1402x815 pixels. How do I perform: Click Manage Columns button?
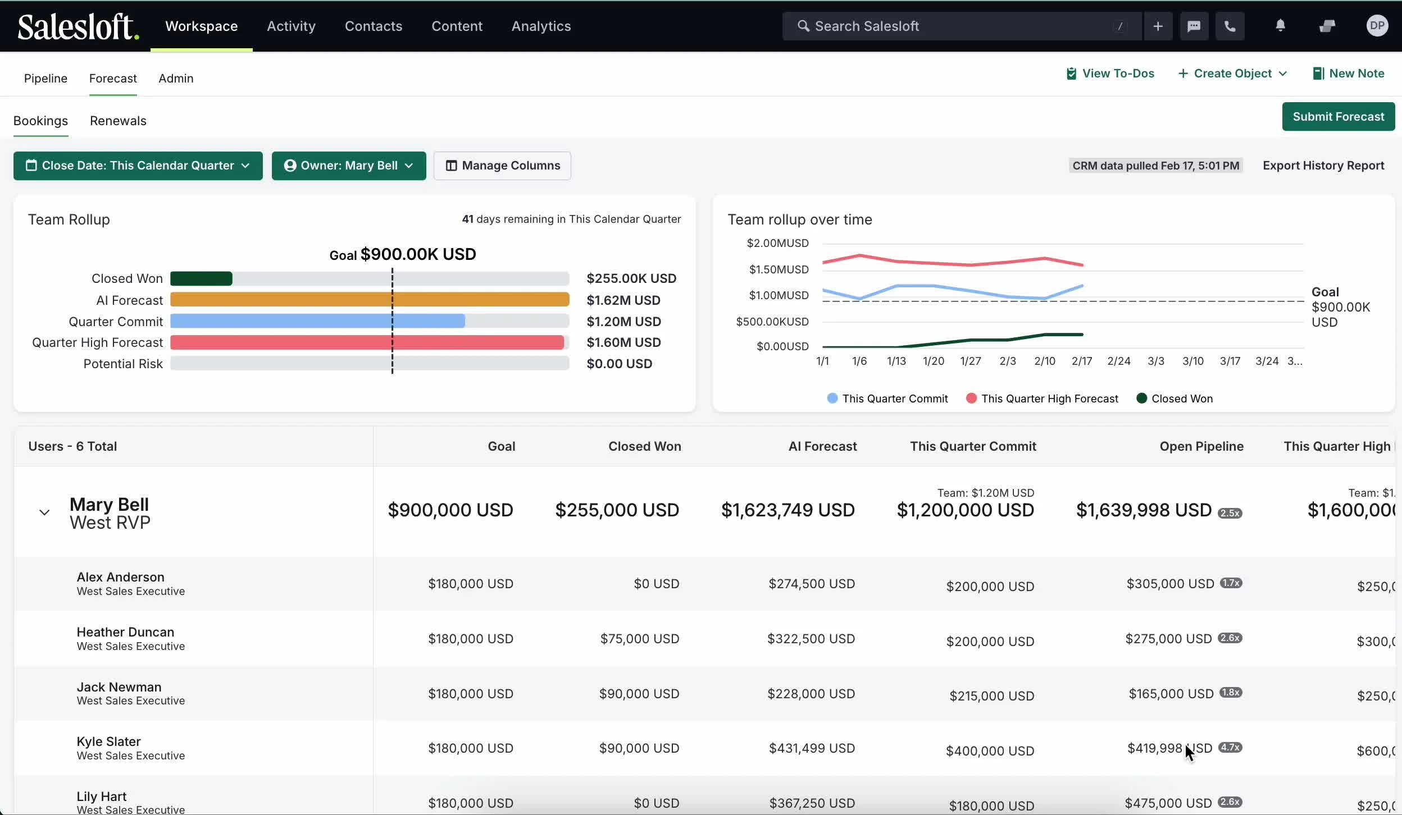[x=502, y=166]
